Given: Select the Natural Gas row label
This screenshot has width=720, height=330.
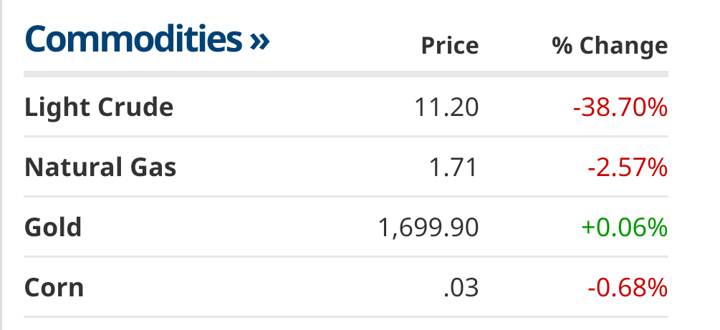Looking at the screenshot, I should (100, 168).
